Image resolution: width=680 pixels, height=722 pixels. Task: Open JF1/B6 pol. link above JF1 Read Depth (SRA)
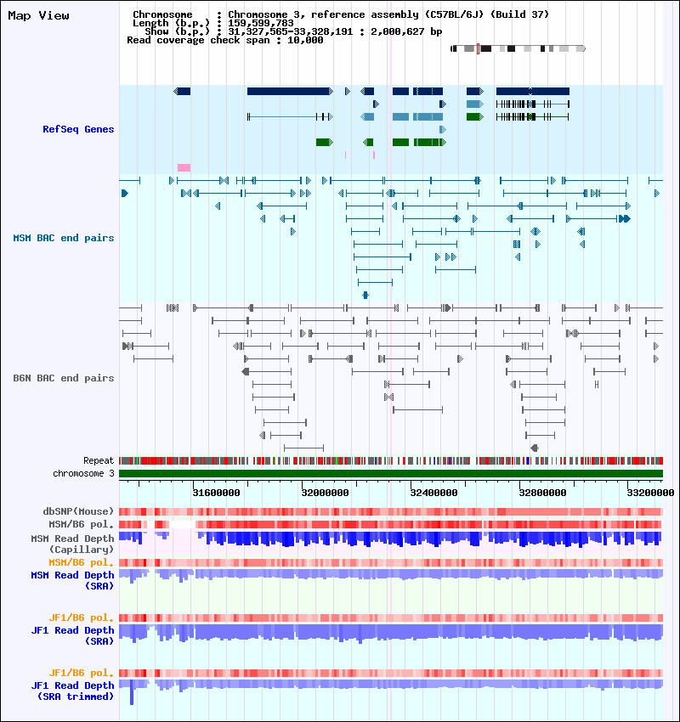(x=81, y=618)
